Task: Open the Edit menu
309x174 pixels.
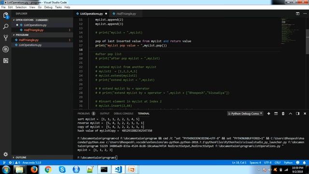Action: 11,7
